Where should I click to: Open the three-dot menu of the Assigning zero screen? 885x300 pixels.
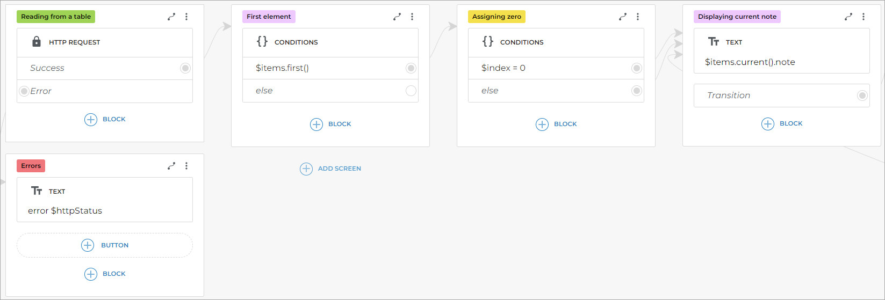tap(638, 17)
